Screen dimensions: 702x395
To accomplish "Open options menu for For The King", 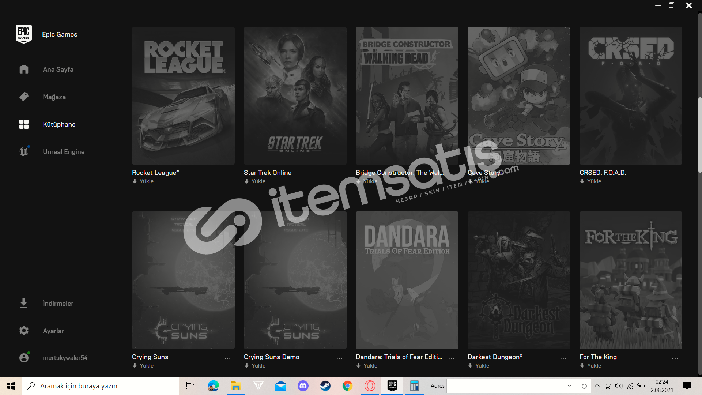I will coord(675,358).
